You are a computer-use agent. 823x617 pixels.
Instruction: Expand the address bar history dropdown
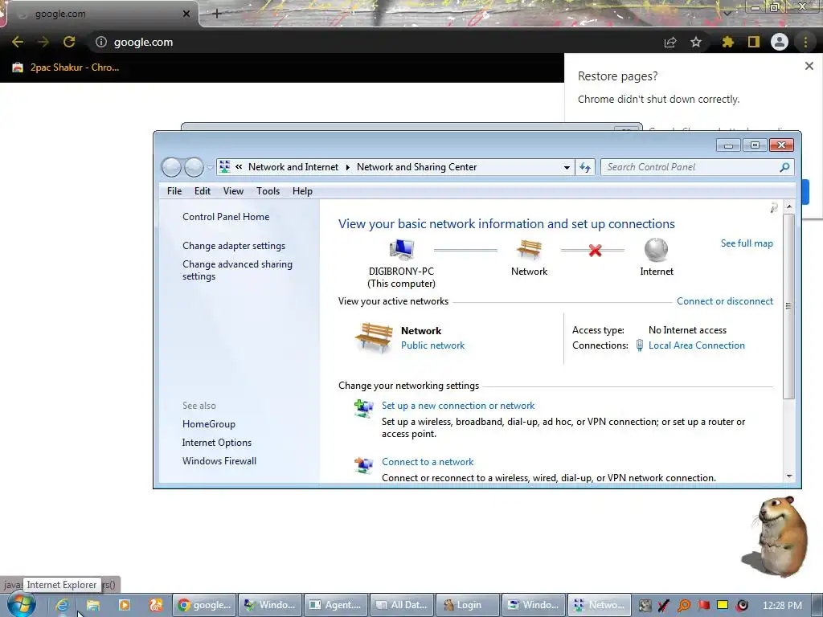[567, 167]
